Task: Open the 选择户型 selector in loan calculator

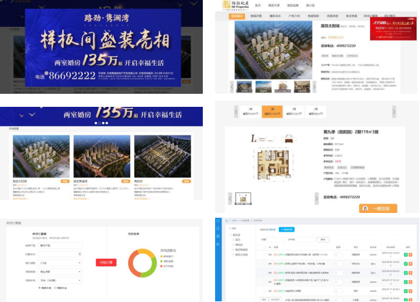Action: click(x=60, y=245)
